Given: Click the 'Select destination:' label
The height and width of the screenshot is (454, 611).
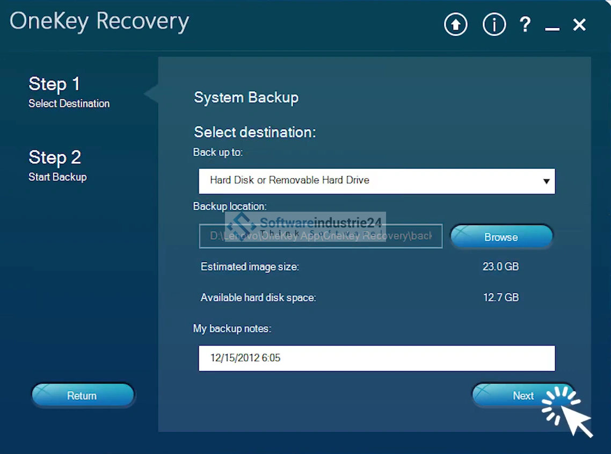Looking at the screenshot, I should (254, 132).
